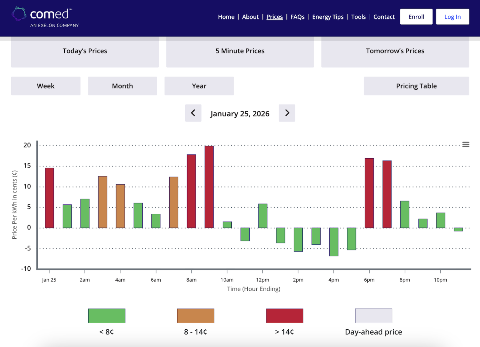
Task: Show Tomorrow's Prices tab
Action: (x=395, y=51)
